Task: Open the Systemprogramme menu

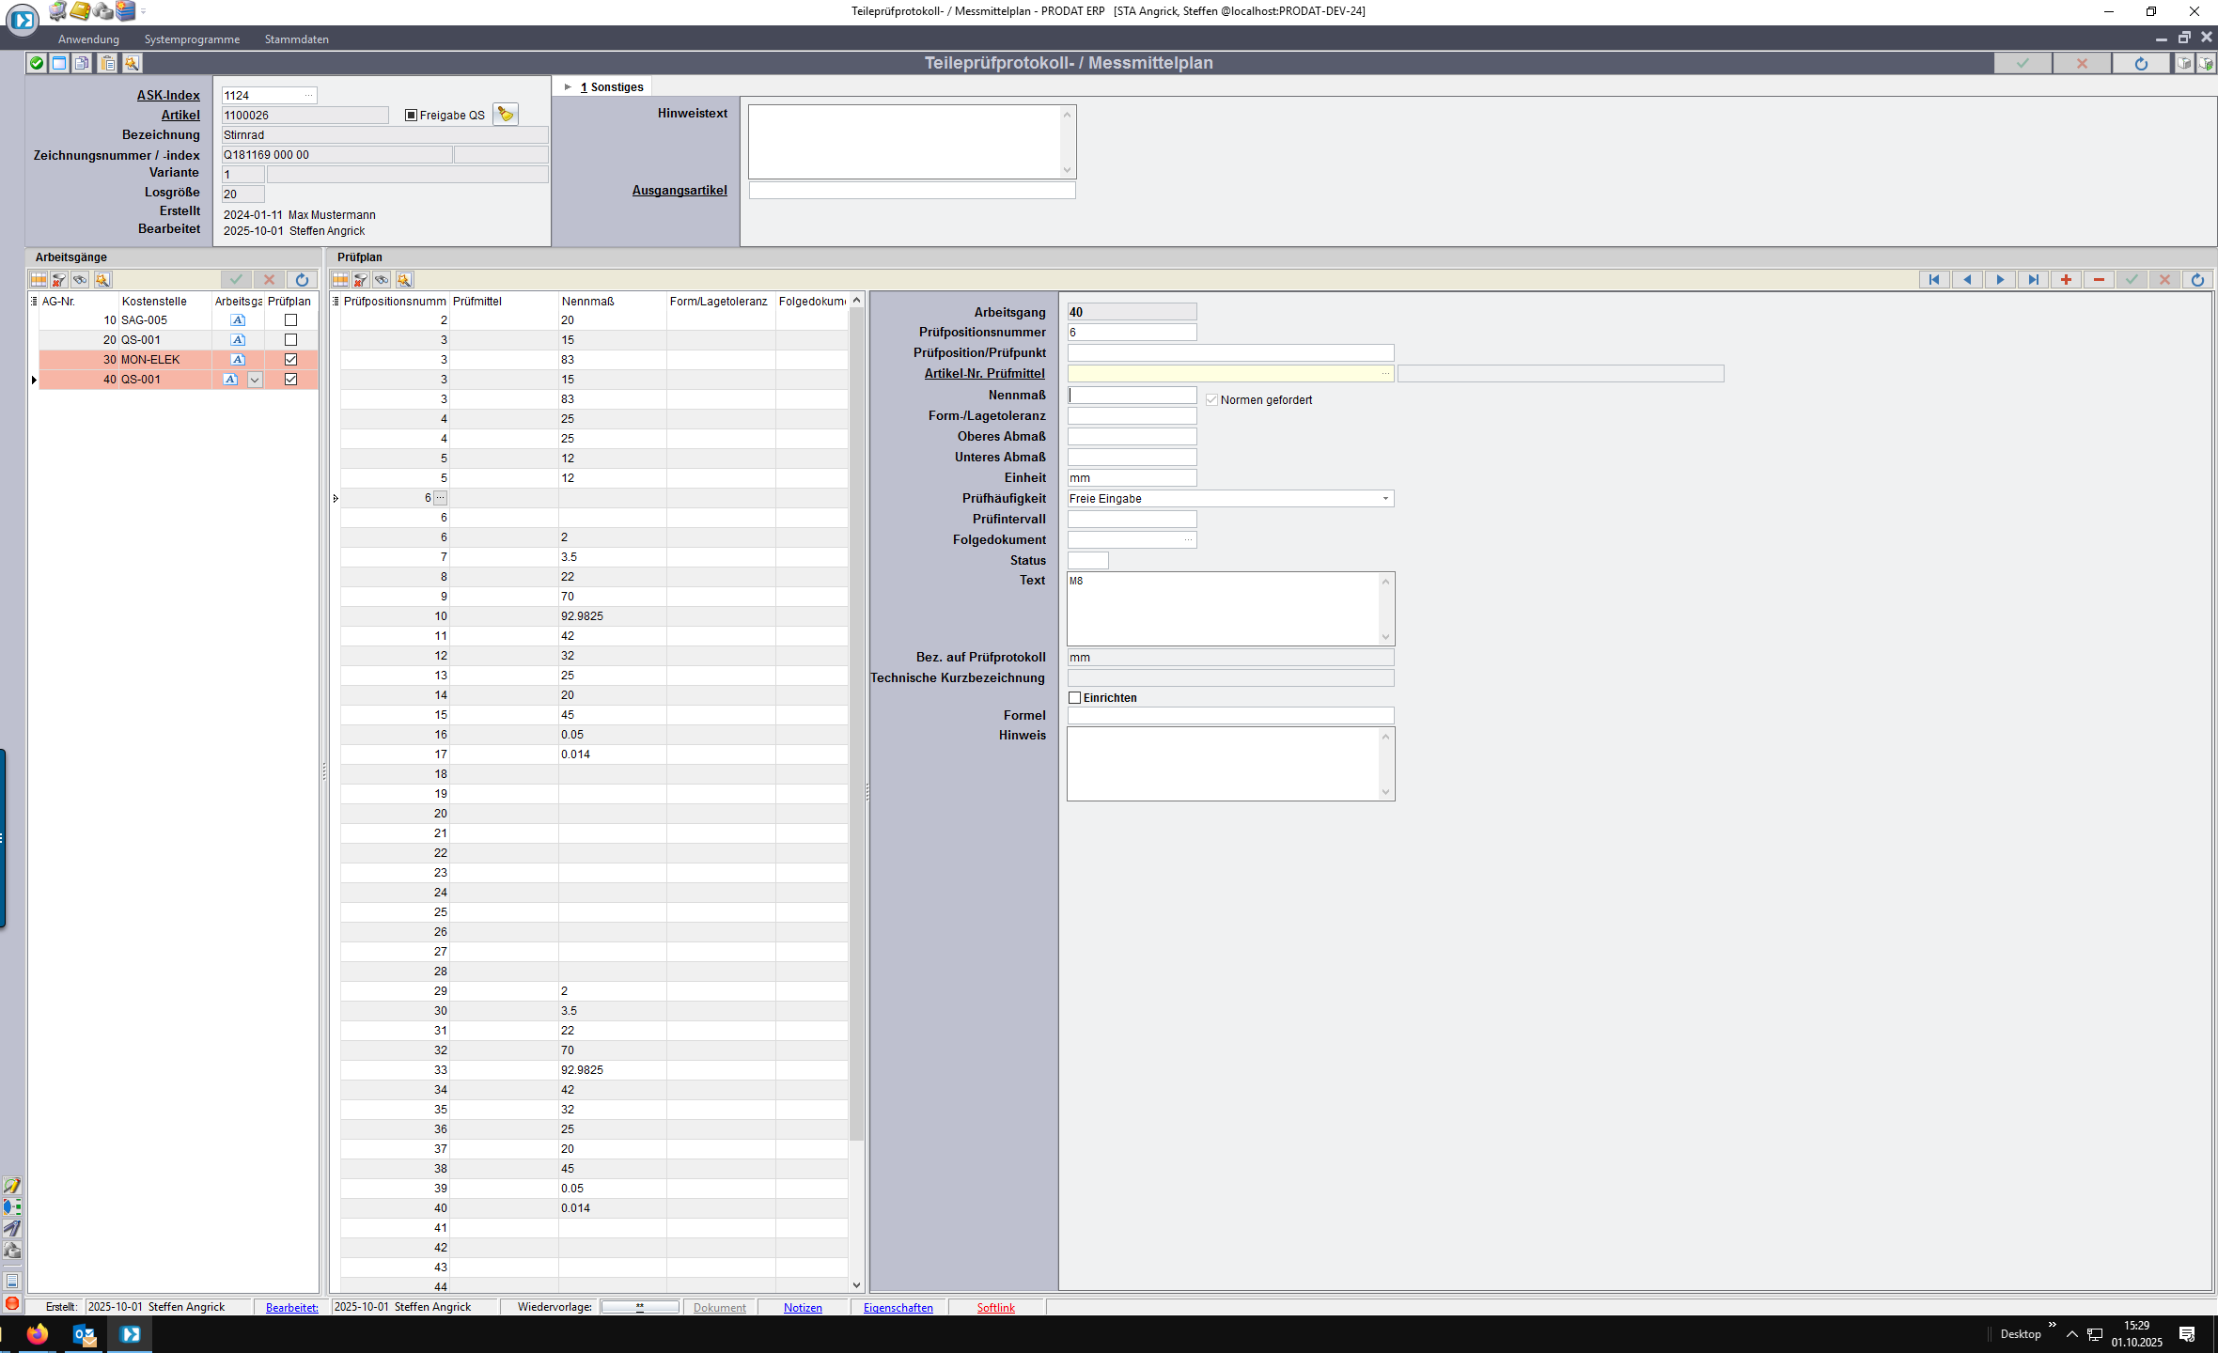Action: (192, 39)
